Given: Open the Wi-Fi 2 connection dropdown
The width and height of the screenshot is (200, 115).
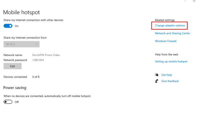Looking at the screenshot, I should point(22,44).
